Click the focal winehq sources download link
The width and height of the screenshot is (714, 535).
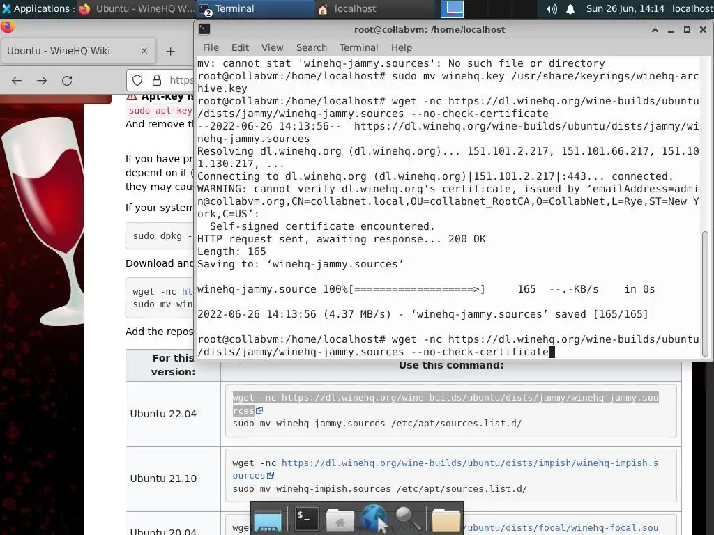point(561,528)
